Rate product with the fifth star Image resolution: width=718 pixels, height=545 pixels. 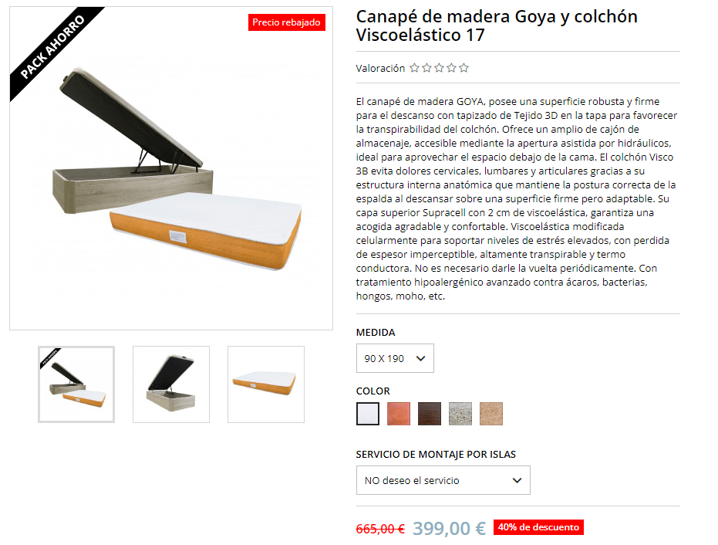(463, 68)
